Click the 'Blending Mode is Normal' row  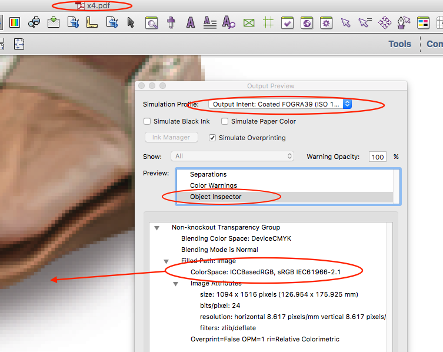(x=219, y=250)
